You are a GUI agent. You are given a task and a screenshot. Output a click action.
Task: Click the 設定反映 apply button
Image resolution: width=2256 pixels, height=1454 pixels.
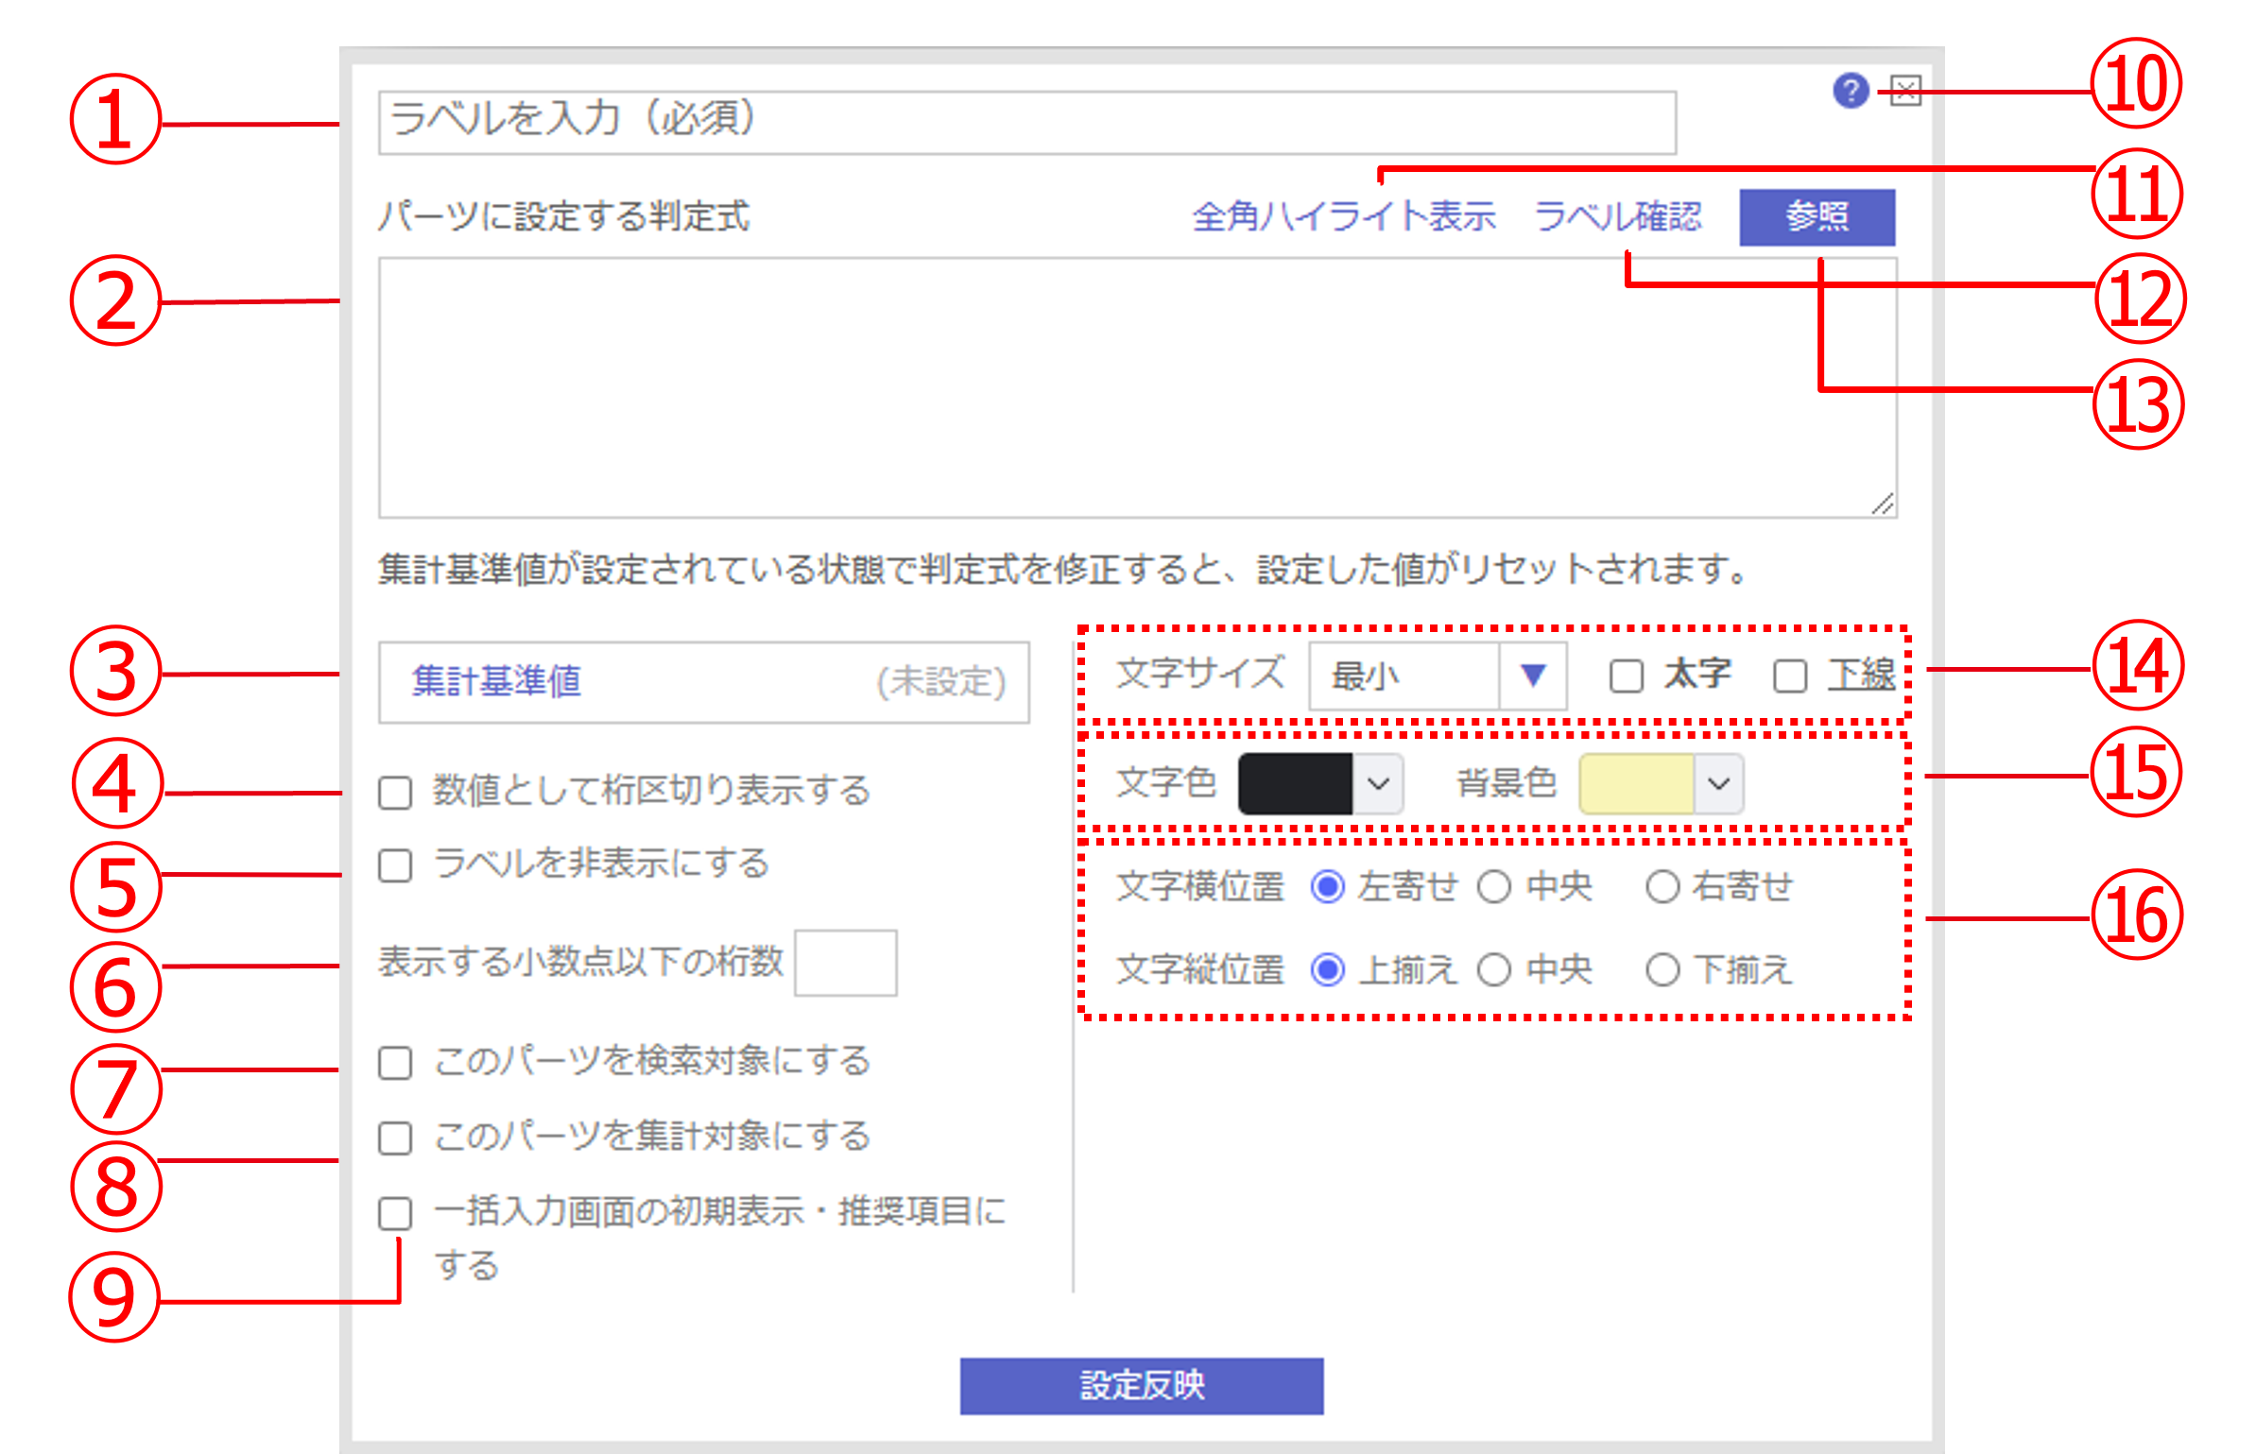[1141, 1385]
